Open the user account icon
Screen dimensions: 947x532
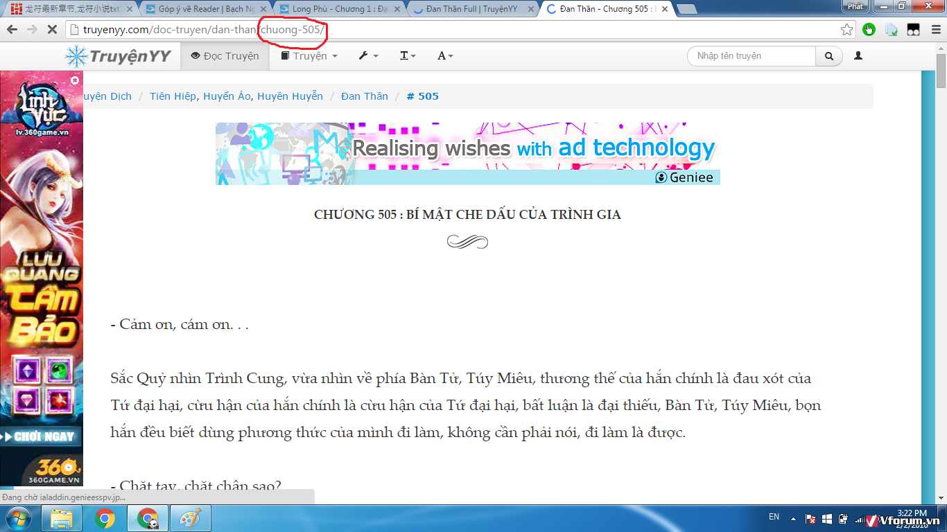[858, 56]
